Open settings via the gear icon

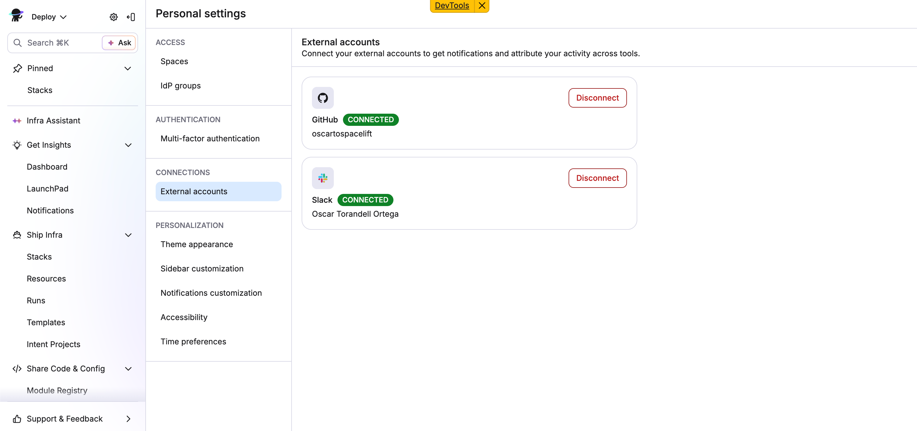tap(113, 17)
